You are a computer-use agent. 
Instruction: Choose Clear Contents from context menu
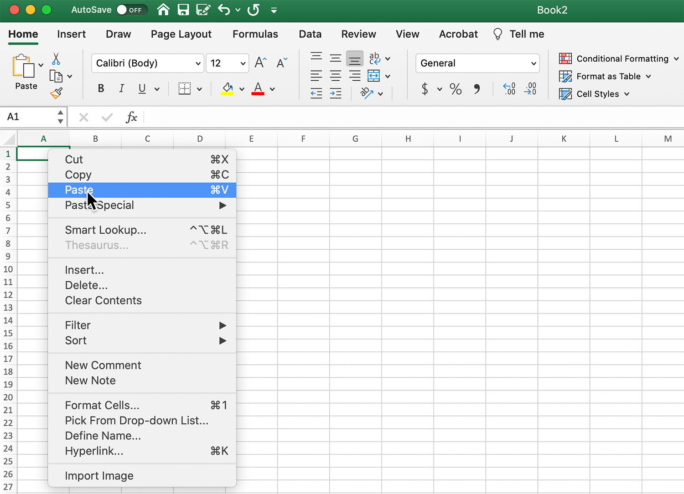tap(104, 301)
